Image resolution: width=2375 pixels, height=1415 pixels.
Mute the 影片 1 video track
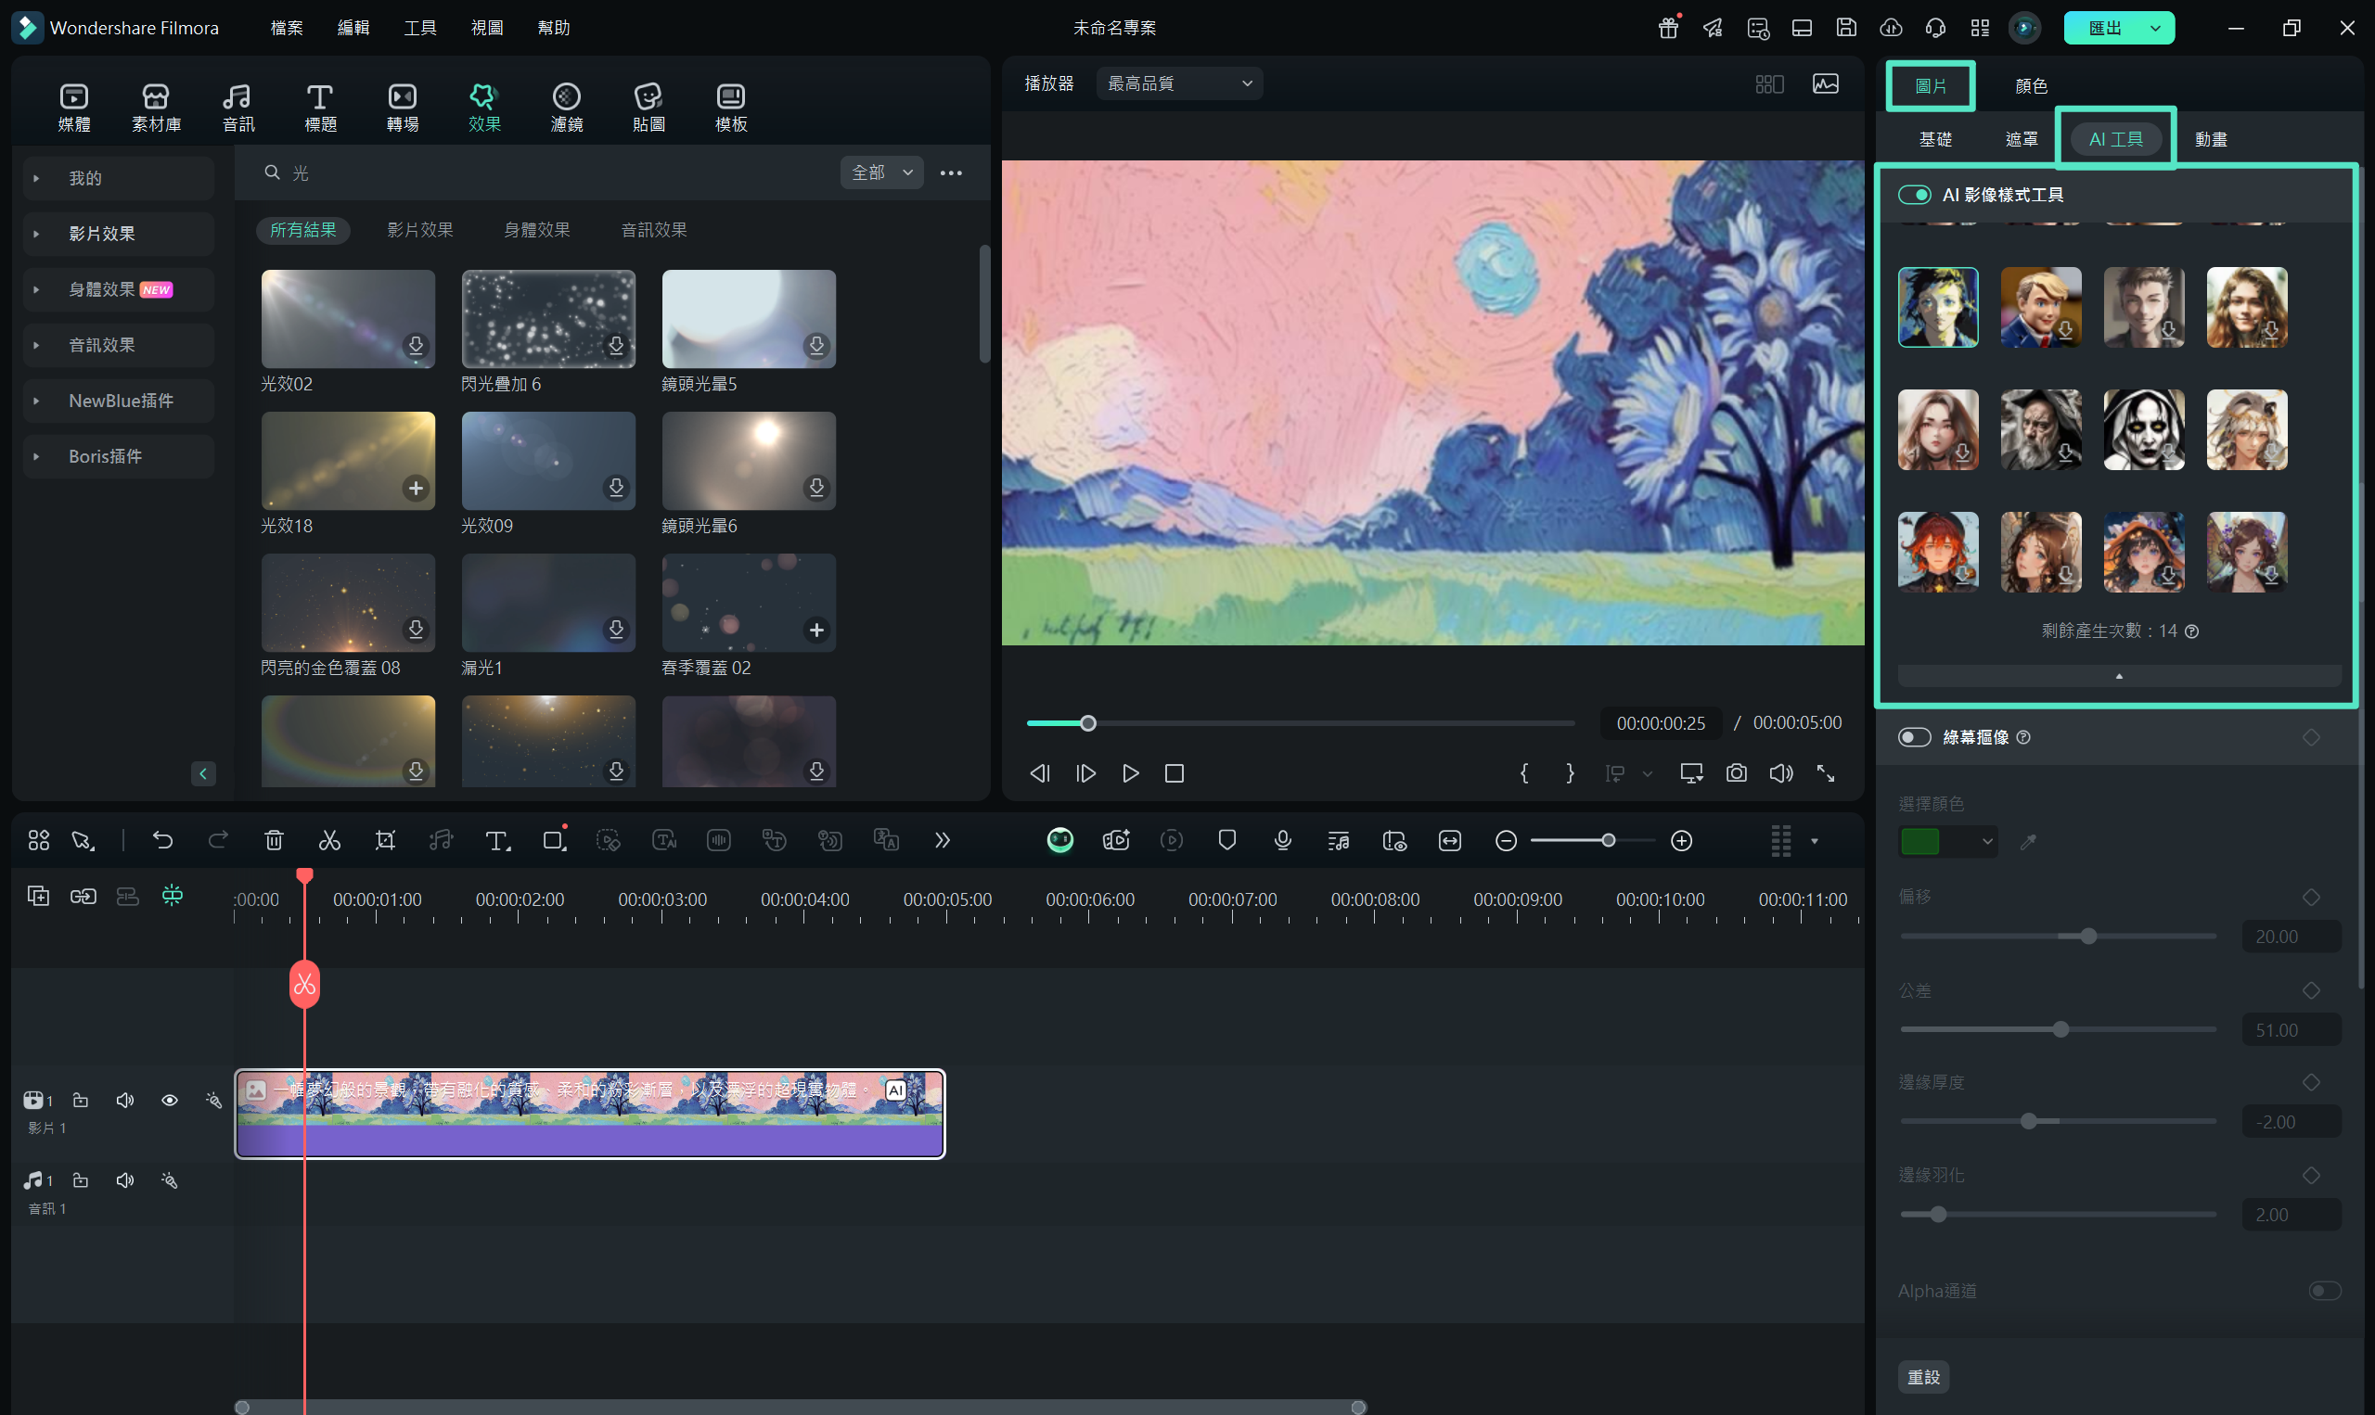pos(125,1101)
